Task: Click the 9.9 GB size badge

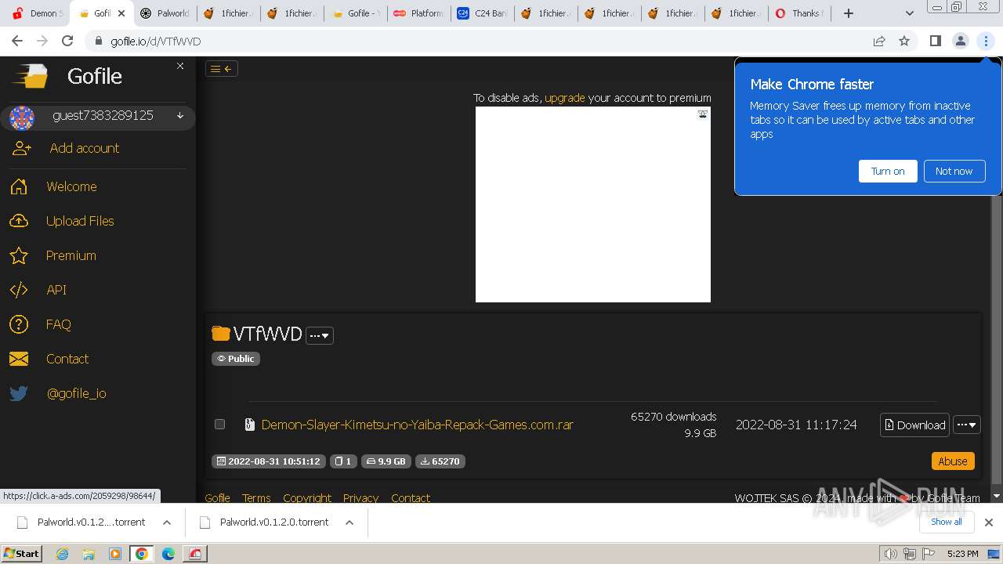Action: pyautogui.click(x=386, y=461)
